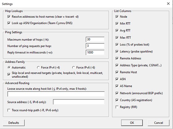This screenshot has height=129, width=173.
Task: Toggle Country (AS registration) checkbox
Action: coord(117,100)
